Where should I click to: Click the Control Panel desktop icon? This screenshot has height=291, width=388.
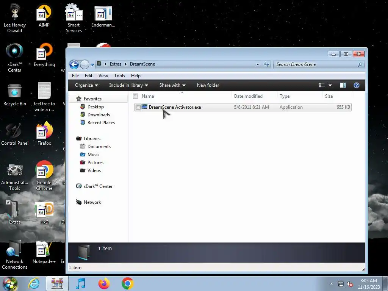[x=15, y=131]
